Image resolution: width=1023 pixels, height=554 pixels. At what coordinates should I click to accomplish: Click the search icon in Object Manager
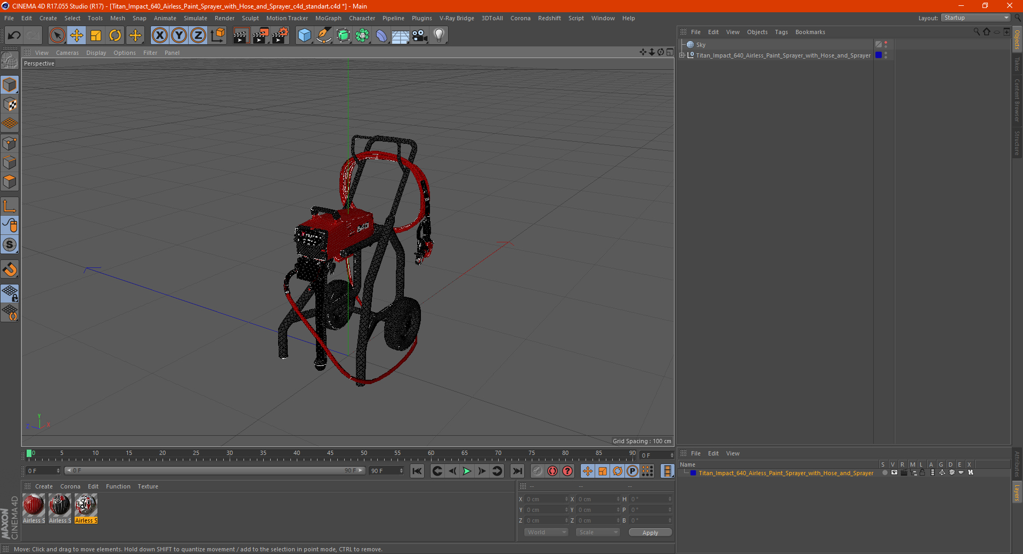(977, 32)
